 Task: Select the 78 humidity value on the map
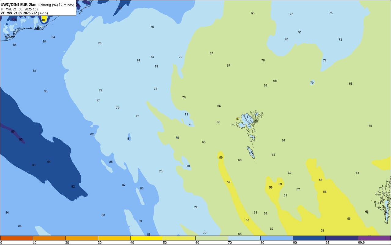(100, 43)
